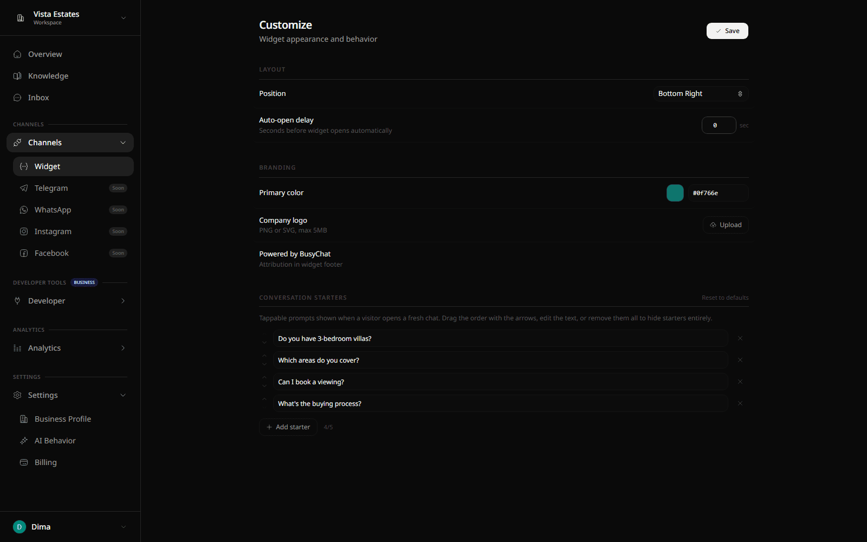Move 'buying process' starter up
The width and height of the screenshot is (867, 542).
coord(264,399)
